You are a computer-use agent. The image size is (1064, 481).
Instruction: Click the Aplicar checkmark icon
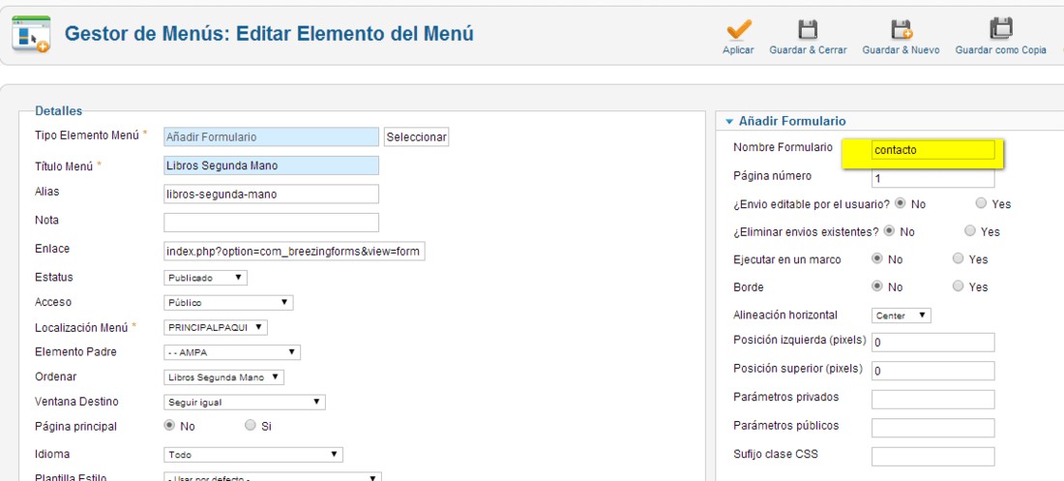point(739,30)
